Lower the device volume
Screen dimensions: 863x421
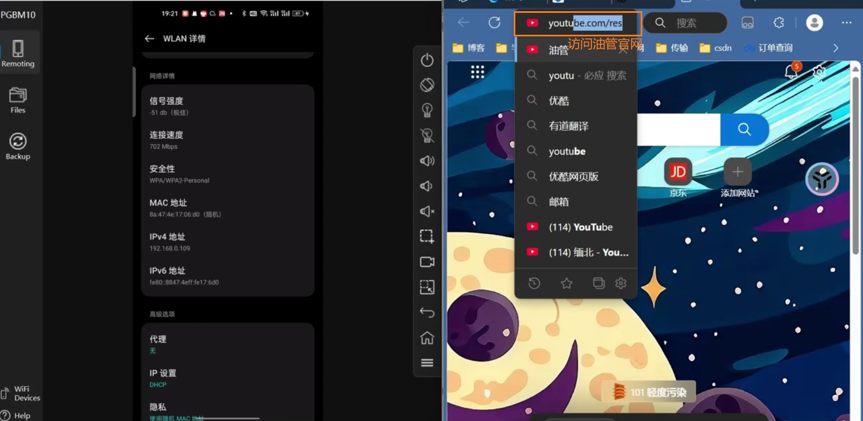point(426,186)
